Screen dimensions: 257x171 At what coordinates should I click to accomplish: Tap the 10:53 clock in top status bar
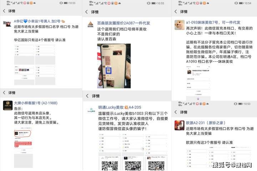click(72, 3)
